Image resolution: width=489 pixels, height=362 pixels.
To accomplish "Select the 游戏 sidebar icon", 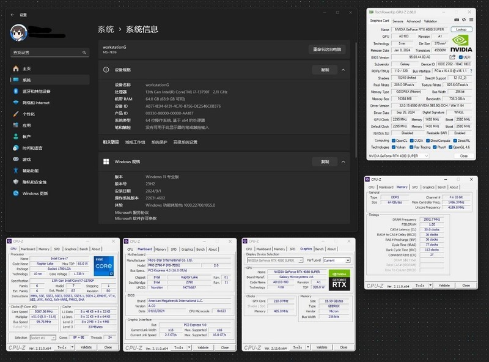I will 15,158.
